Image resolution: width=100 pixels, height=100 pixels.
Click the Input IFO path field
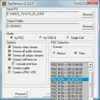43,14
